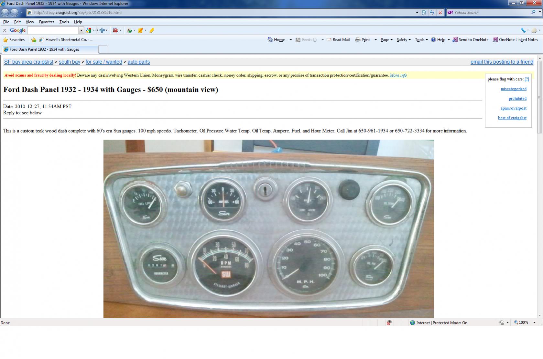Image resolution: width=543 pixels, height=359 pixels.
Task: Open the Help menu in menu bar
Action: 78,22
